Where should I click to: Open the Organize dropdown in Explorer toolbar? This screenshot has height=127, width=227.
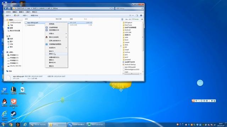click(x=8, y=16)
